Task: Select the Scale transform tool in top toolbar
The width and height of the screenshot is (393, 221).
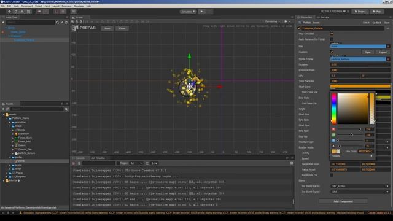Action: point(22,12)
